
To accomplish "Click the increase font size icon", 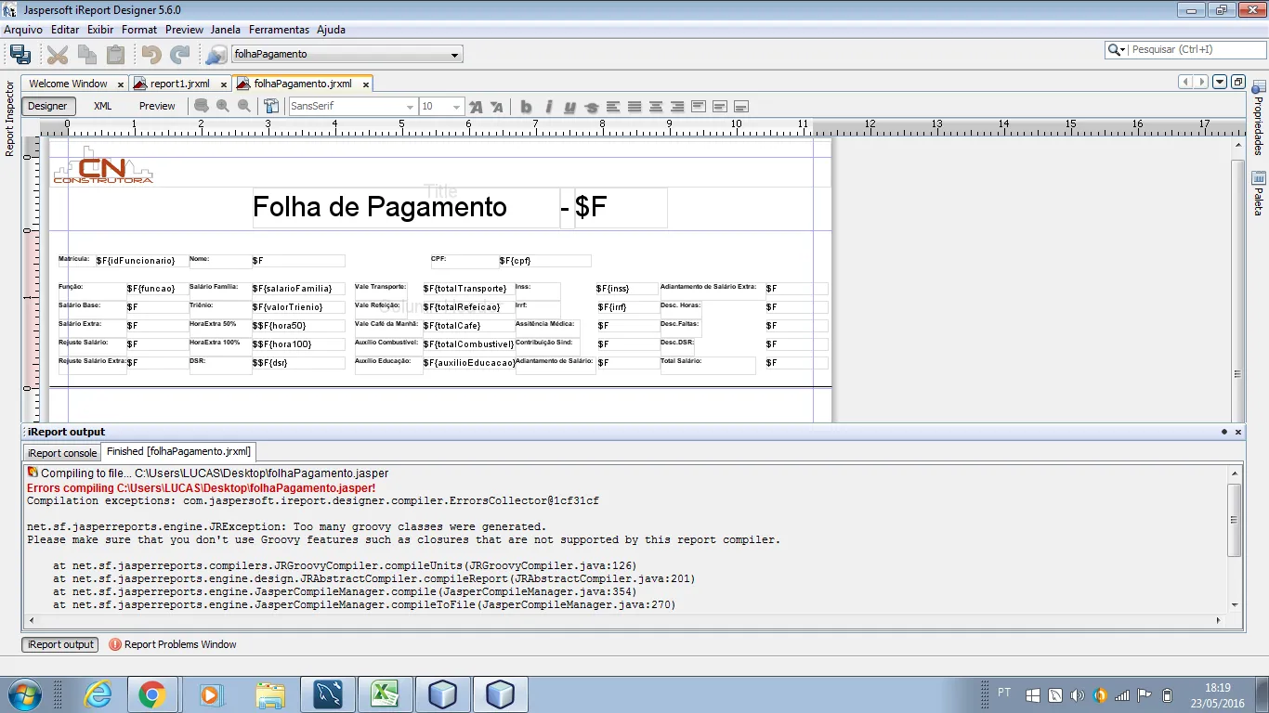I will (x=477, y=107).
